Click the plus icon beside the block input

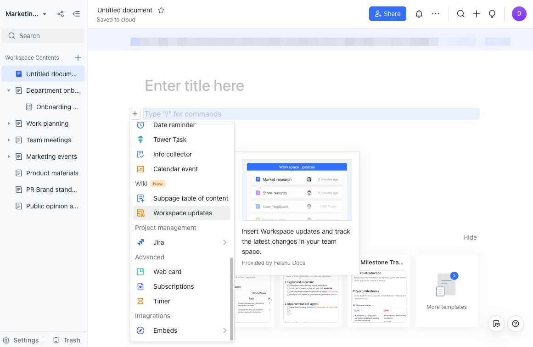point(135,113)
